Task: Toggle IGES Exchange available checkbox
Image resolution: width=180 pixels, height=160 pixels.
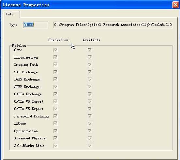Action: point(90,80)
